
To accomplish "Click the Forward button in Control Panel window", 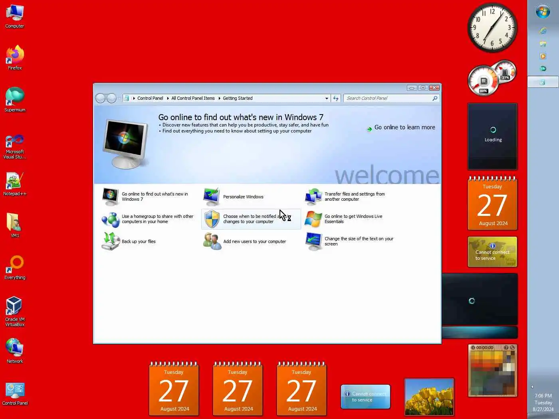I will point(112,98).
